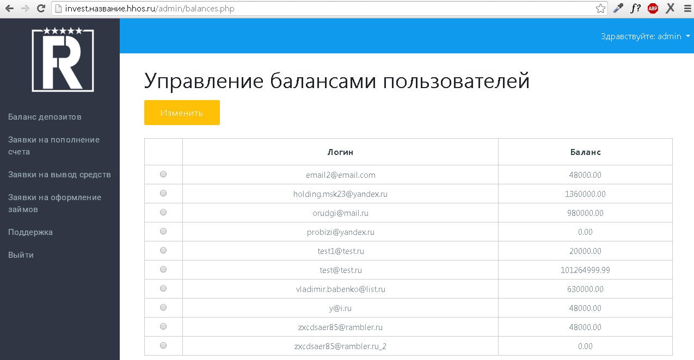The height and width of the screenshot is (360, 694).
Task: Select radio button for zxcdsaer85@rambler.ru
Action: coord(163,326)
